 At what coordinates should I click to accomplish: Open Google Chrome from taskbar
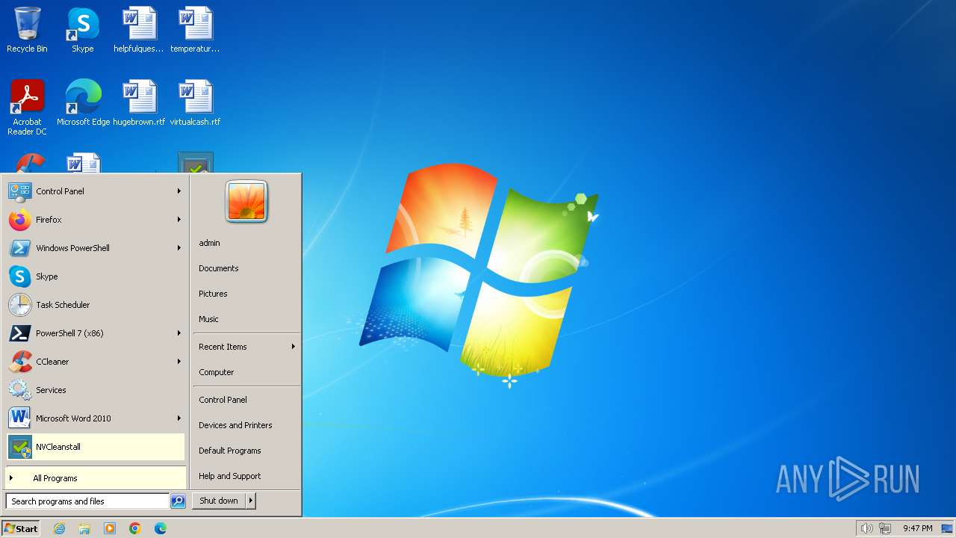coord(135,528)
